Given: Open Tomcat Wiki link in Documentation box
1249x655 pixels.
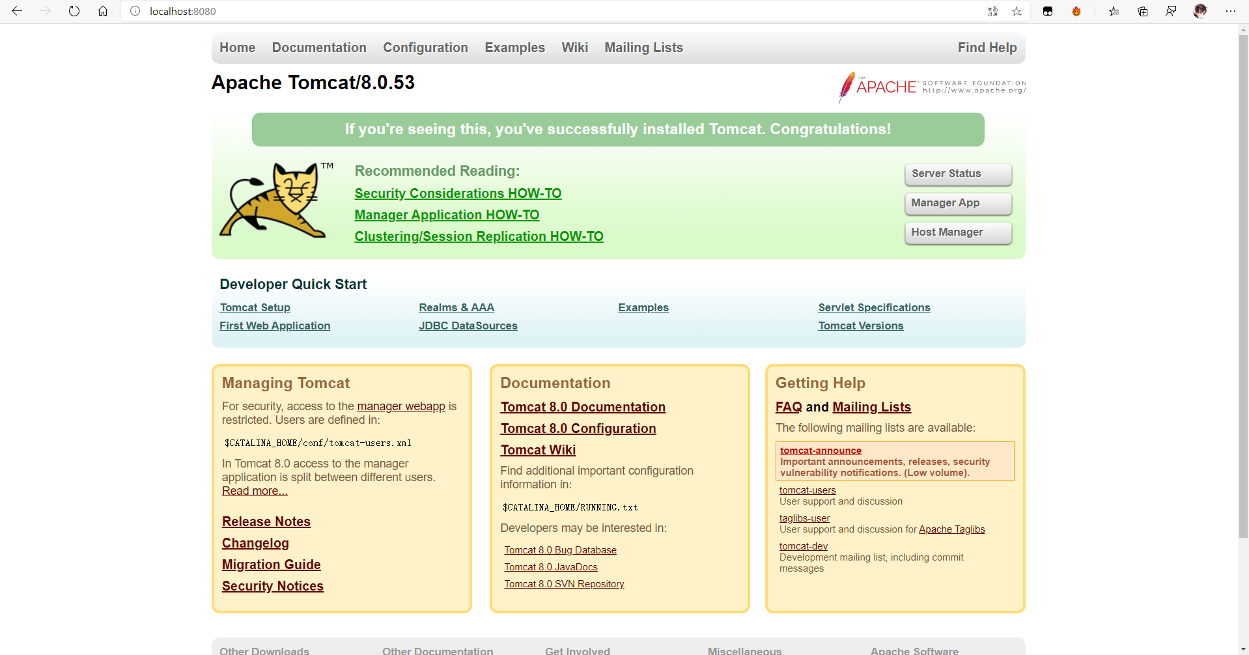Looking at the screenshot, I should click(538, 450).
